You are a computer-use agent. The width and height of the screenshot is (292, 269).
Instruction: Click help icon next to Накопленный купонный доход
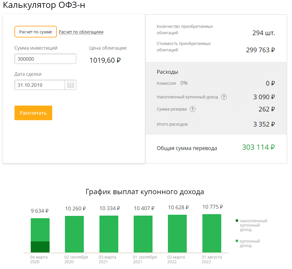tap(224, 97)
